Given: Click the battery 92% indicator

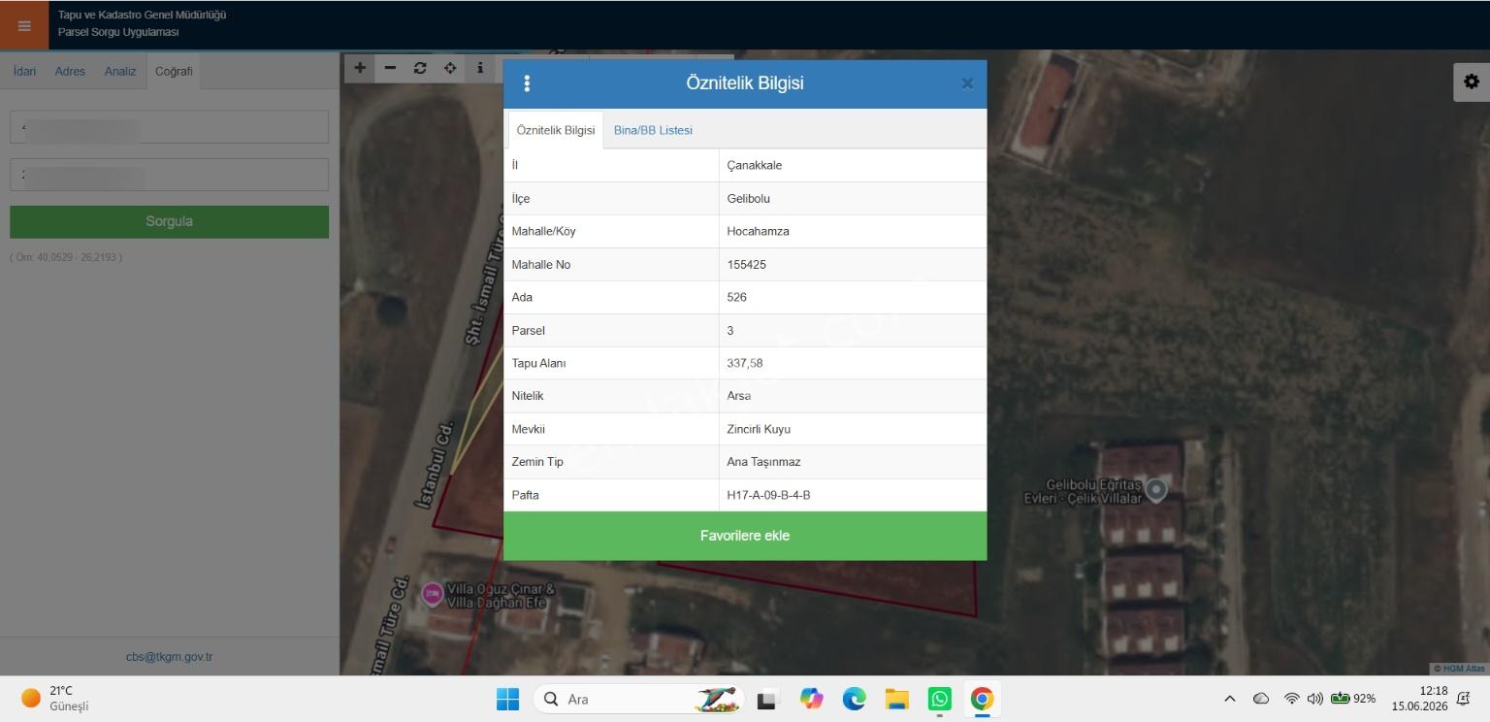Looking at the screenshot, I should [1353, 699].
